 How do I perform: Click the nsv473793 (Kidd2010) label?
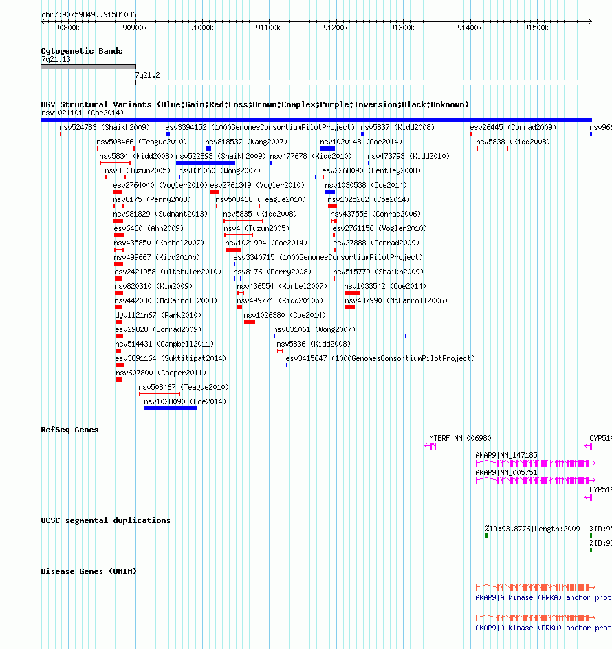pyautogui.click(x=408, y=157)
